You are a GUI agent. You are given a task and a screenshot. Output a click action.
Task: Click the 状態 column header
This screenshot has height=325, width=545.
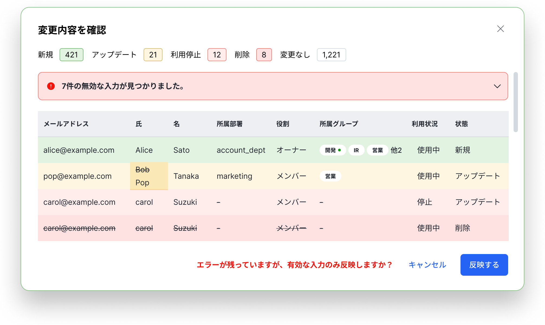click(x=461, y=124)
